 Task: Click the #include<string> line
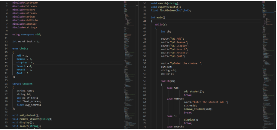[24, 17]
